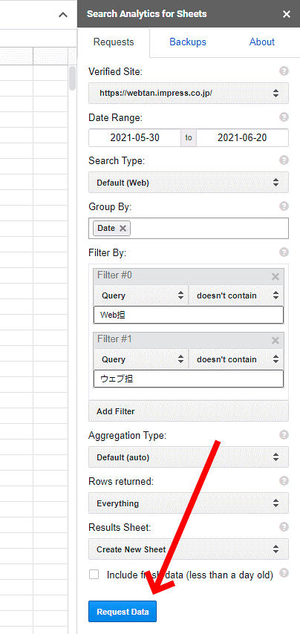
Task: Enable Include fresh data checkbox
Action: tap(94, 575)
